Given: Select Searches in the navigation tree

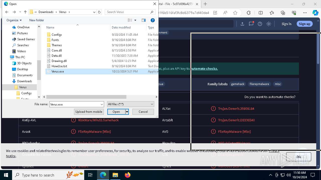Looking at the screenshot, I should click(23, 45).
